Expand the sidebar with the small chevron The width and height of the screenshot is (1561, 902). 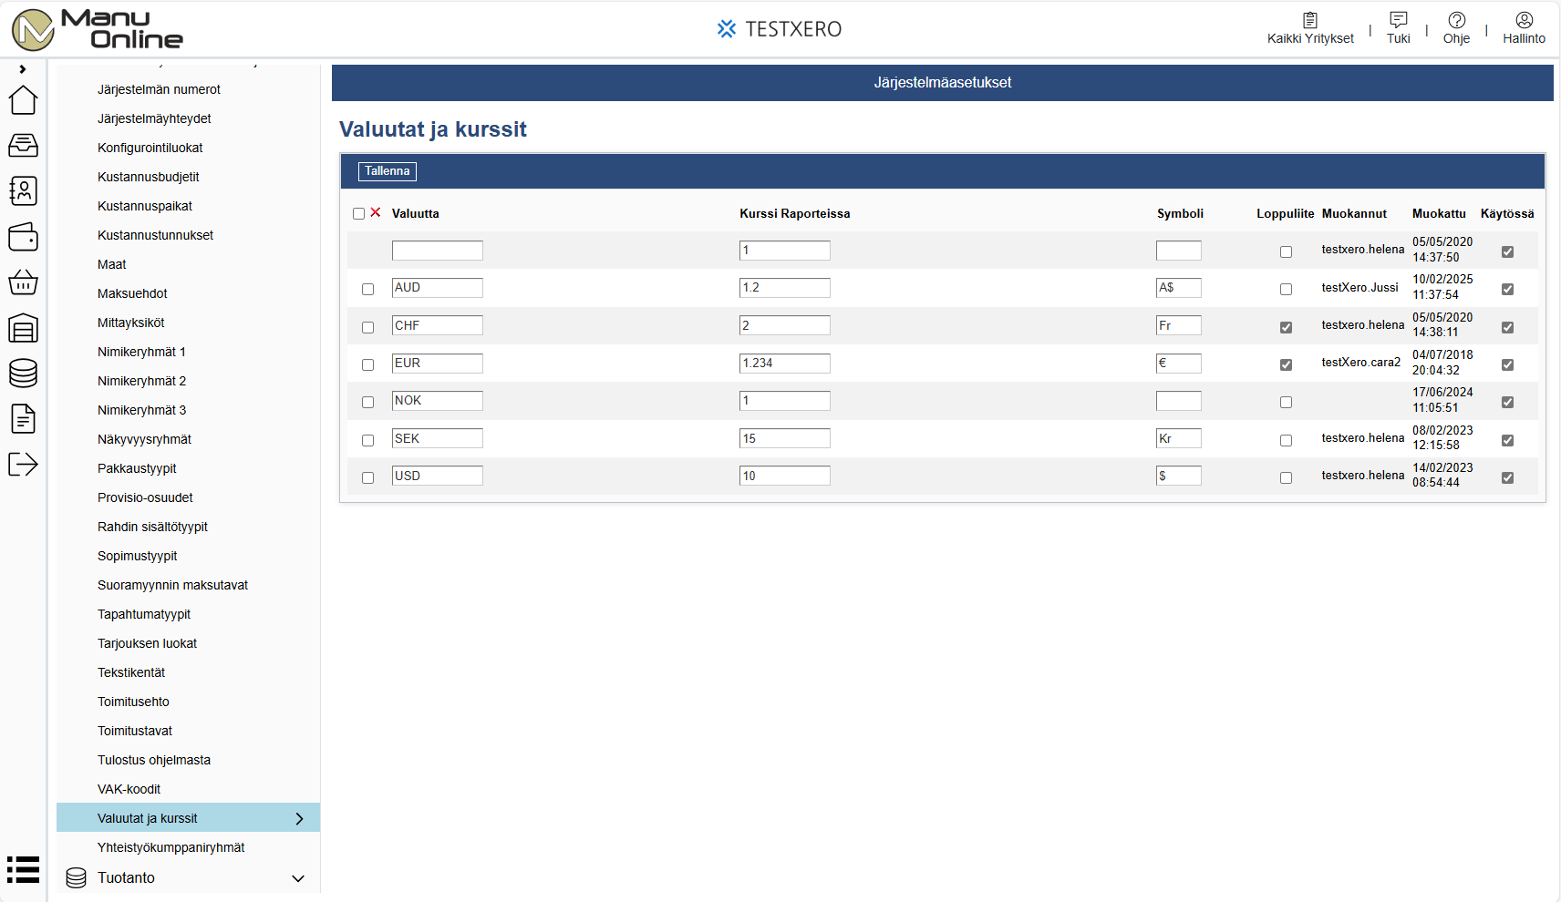click(23, 69)
